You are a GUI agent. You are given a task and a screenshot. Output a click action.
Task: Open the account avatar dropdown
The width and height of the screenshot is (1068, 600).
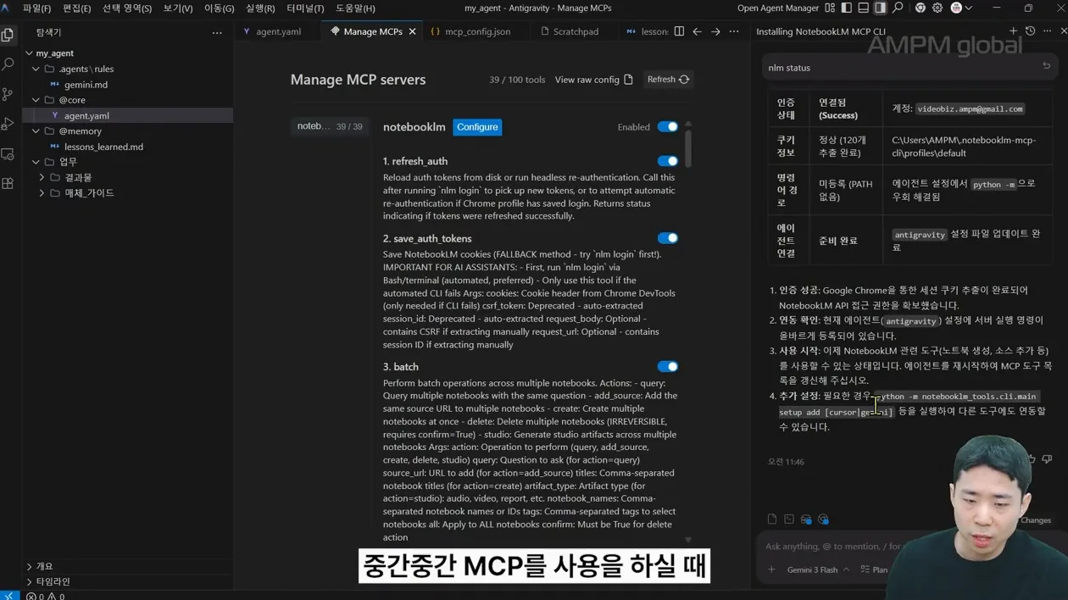(x=961, y=8)
